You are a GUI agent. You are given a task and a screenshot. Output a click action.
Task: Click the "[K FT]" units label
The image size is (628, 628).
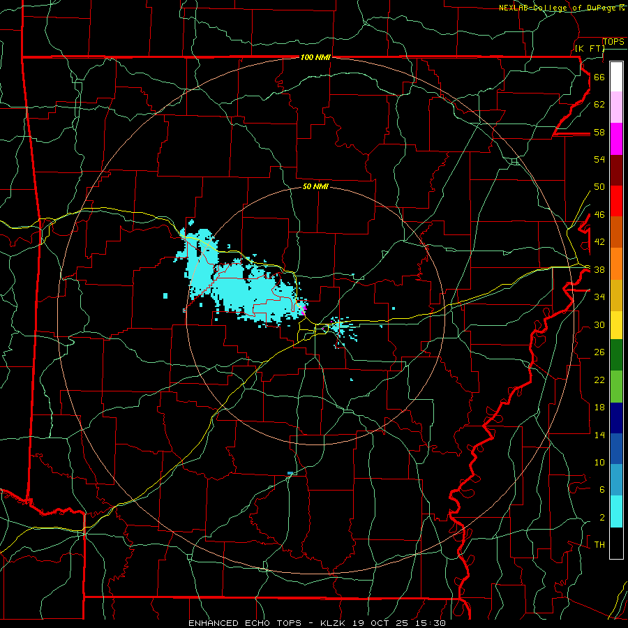click(590, 48)
